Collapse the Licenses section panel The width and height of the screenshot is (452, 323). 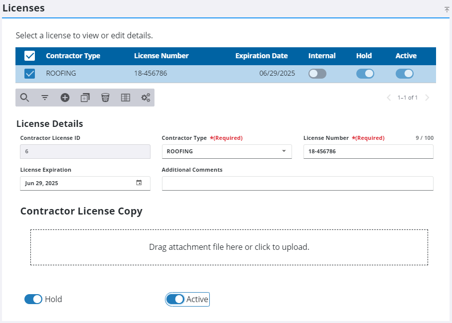pyautogui.click(x=447, y=9)
